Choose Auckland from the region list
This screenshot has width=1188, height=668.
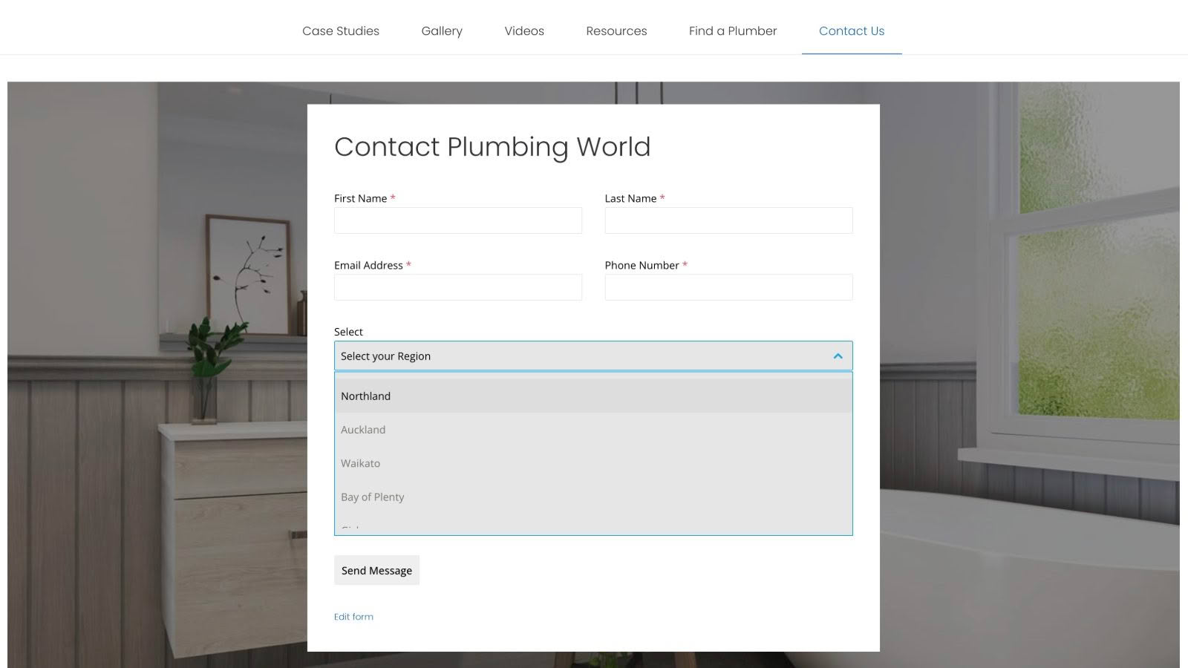click(593, 430)
